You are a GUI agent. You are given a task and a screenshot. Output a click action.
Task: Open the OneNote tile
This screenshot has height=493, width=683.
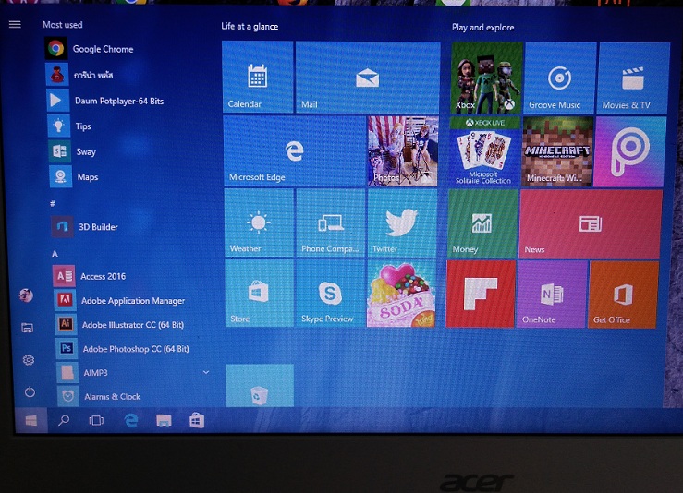(552, 295)
